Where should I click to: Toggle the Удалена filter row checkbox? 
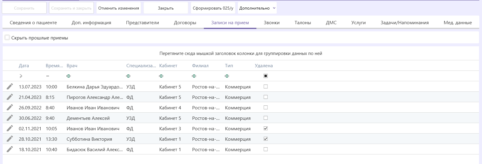coord(266,76)
